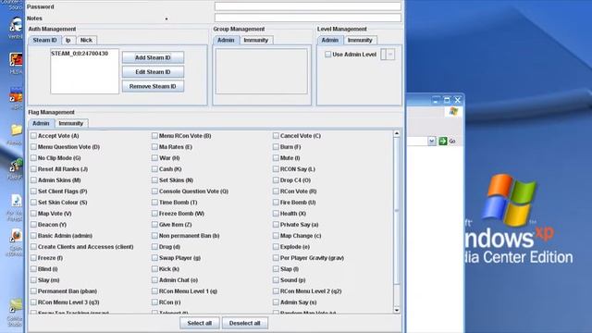The image size is (592, 333).
Task: Open Admin tab in Flag Management
Action: point(41,123)
